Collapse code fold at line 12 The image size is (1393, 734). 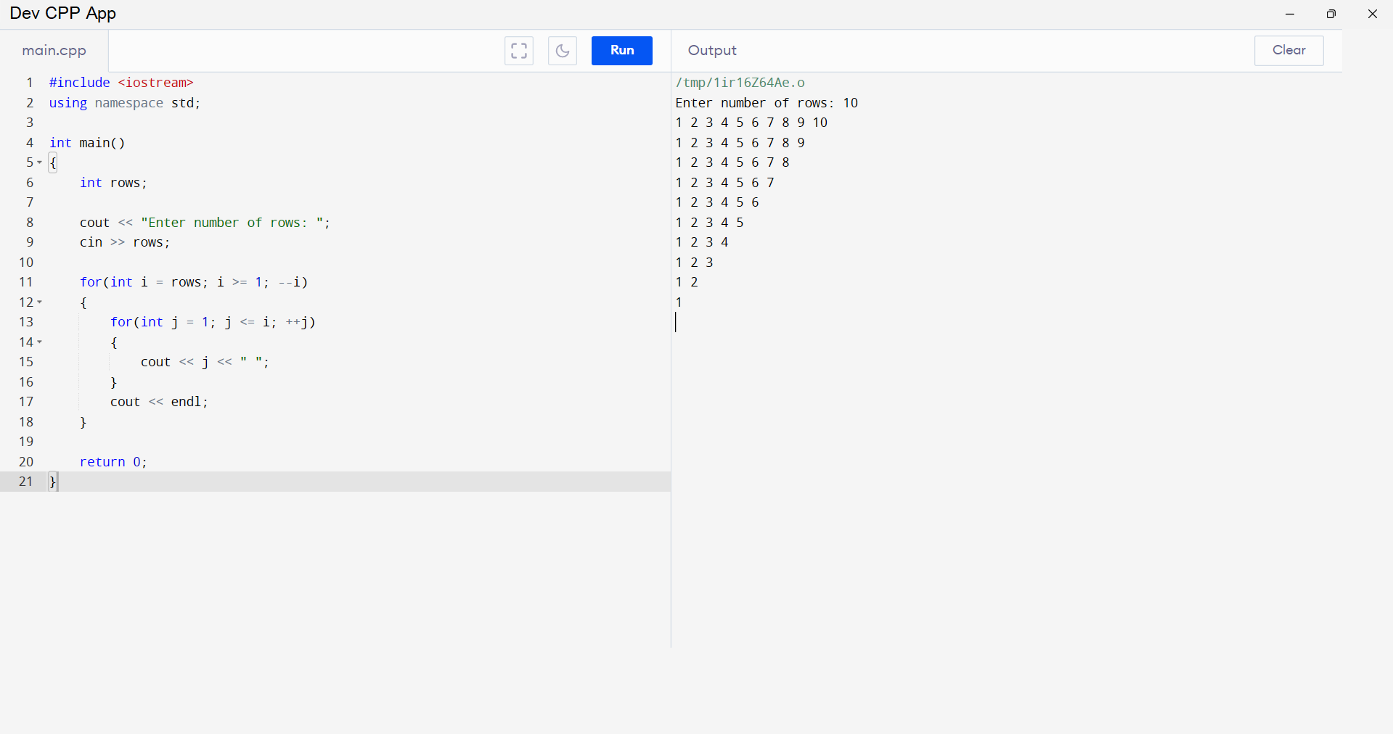(39, 302)
